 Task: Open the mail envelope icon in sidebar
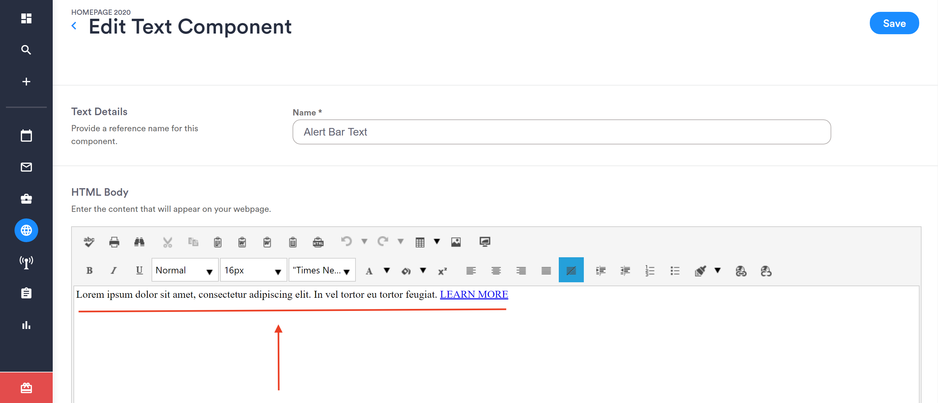tap(26, 167)
